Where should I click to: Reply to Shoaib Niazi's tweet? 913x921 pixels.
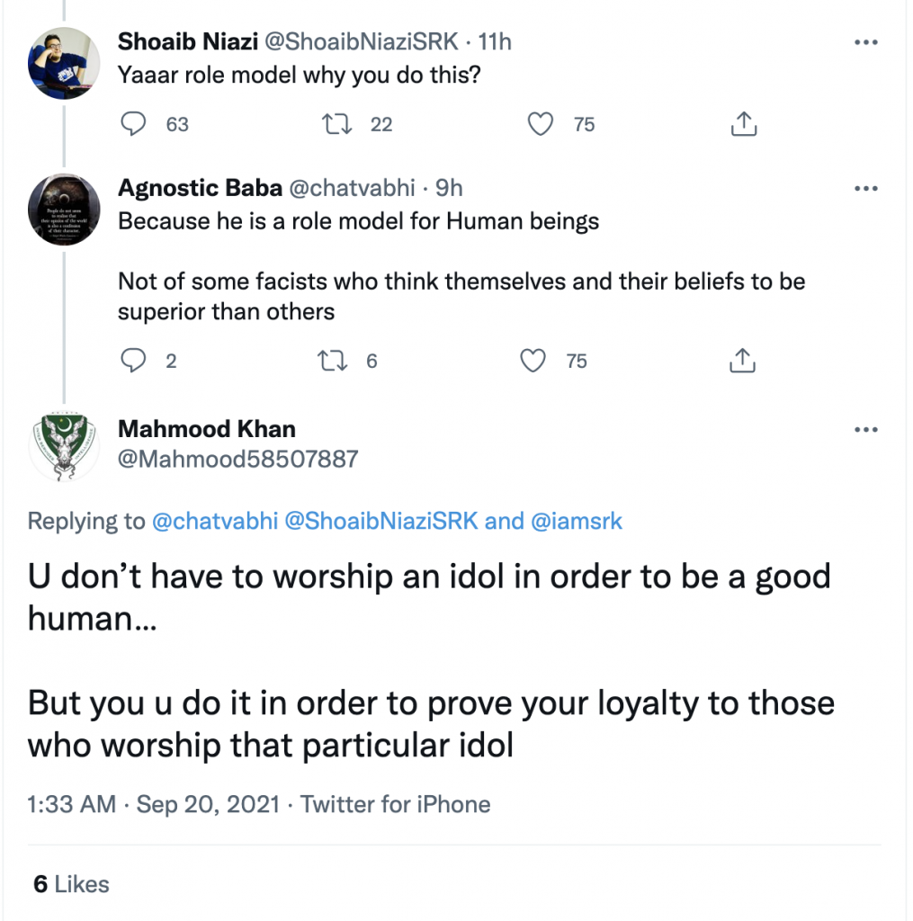[134, 124]
